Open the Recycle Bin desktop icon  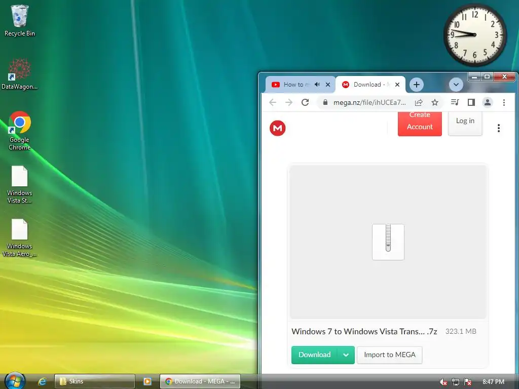(19, 20)
